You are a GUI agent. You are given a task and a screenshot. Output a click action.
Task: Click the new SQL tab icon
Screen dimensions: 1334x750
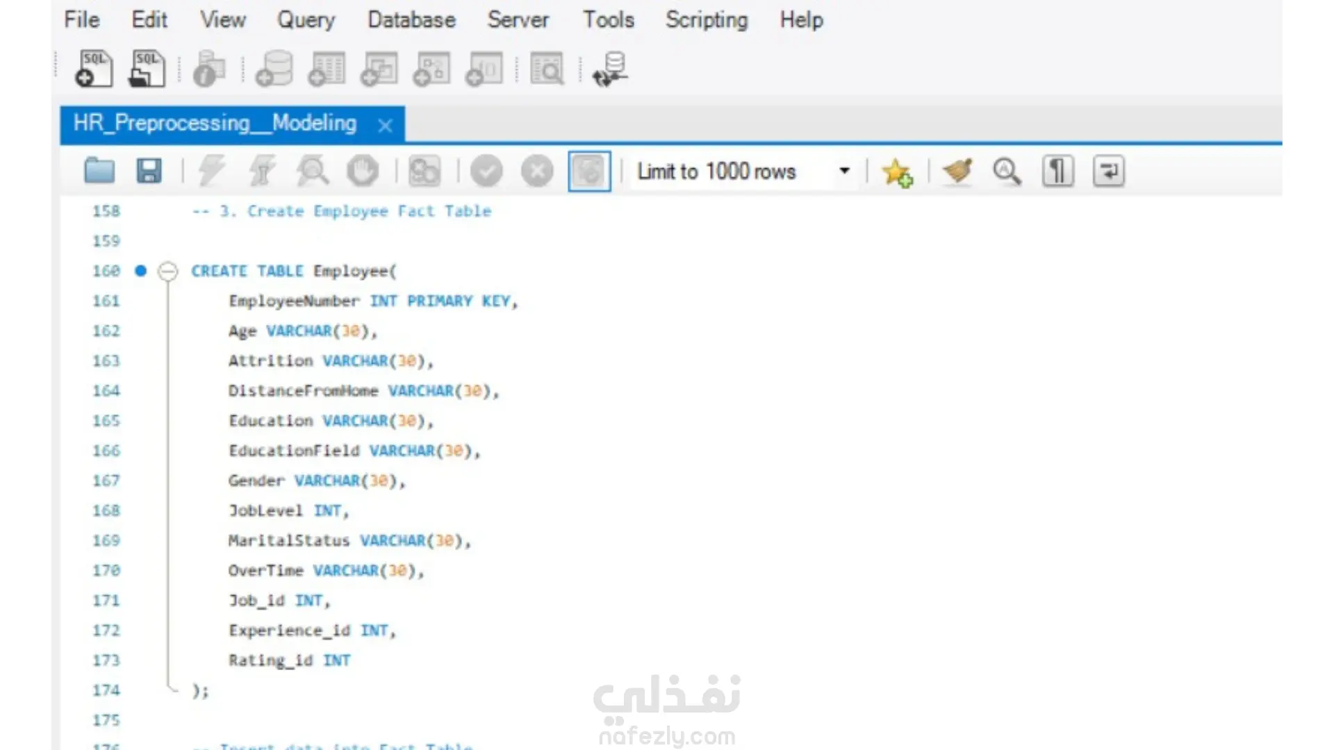pyautogui.click(x=94, y=69)
